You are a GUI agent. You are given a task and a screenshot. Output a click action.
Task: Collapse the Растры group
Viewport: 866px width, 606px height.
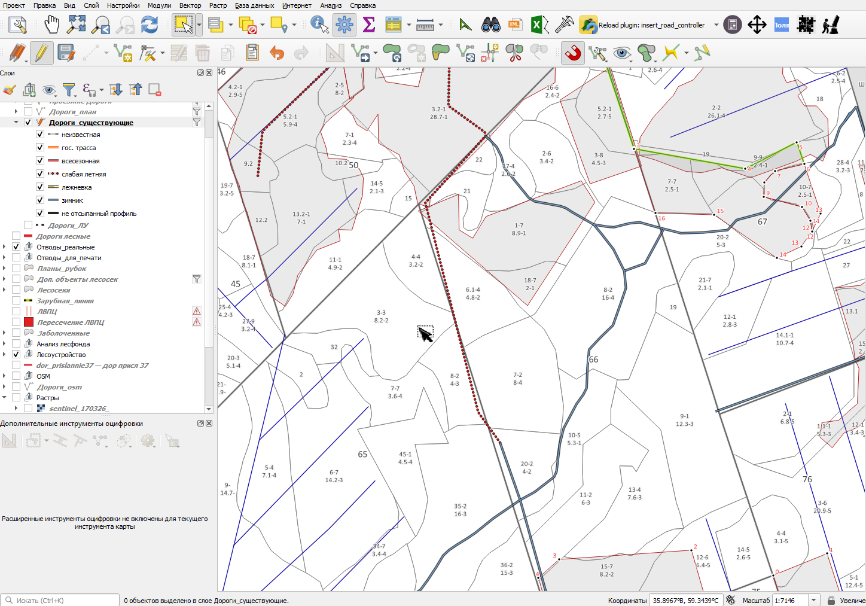[4, 397]
